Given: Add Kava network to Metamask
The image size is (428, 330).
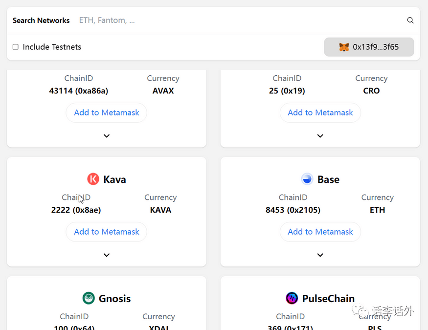Looking at the screenshot, I should (x=107, y=232).
